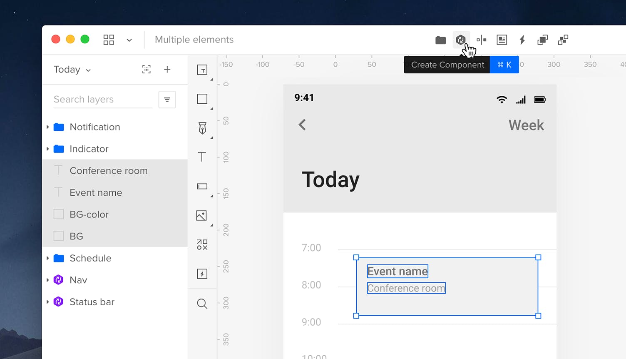The height and width of the screenshot is (359, 626).
Task: Select the Rectangle shape tool
Action: pos(202,99)
